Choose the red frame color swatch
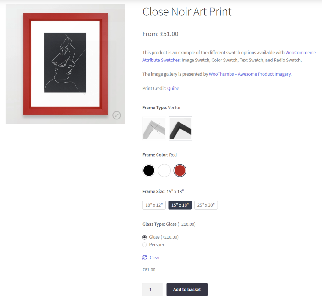Viewport: 322px width, 303px height. point(180,171)
